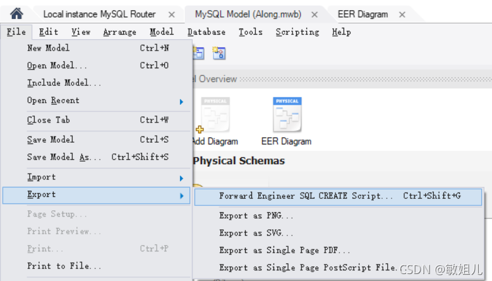Open the Tools menu
The height and width of the screenshot is (281, 492).
click(250, 32)
